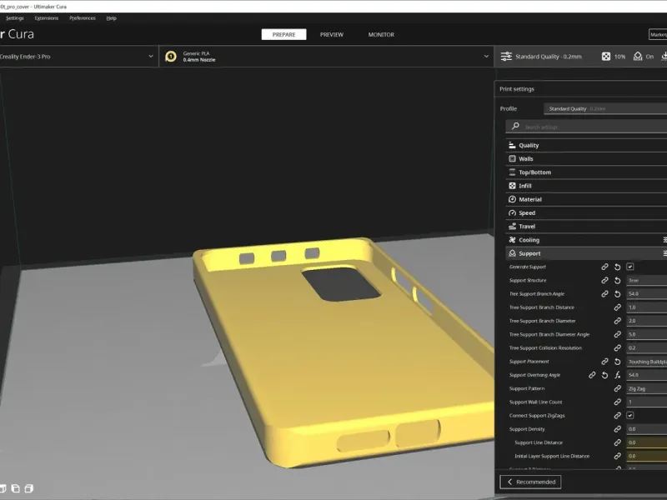Expand the Top/Bottom settings category
The height and width of the screenshot is (500, 667).
[x=586, y=172]
